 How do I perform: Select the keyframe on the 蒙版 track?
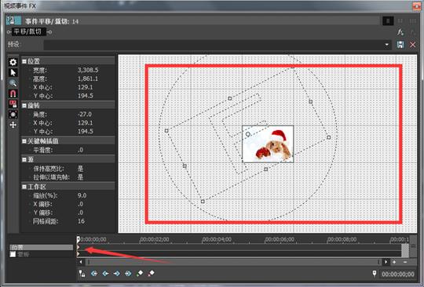click(79, 254)
